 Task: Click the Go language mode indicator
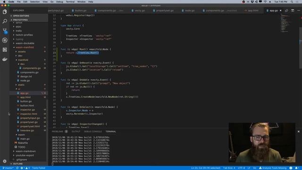255,168
